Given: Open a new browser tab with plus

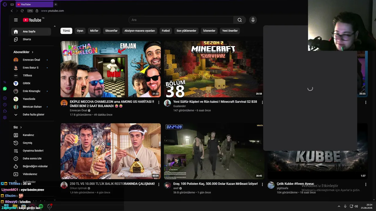Looking at the screenshot, I should (x=56, y=4).
